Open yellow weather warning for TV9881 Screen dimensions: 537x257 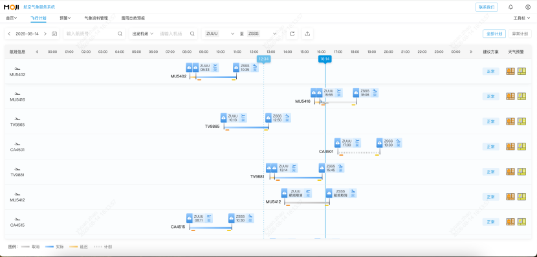(521, 172)
